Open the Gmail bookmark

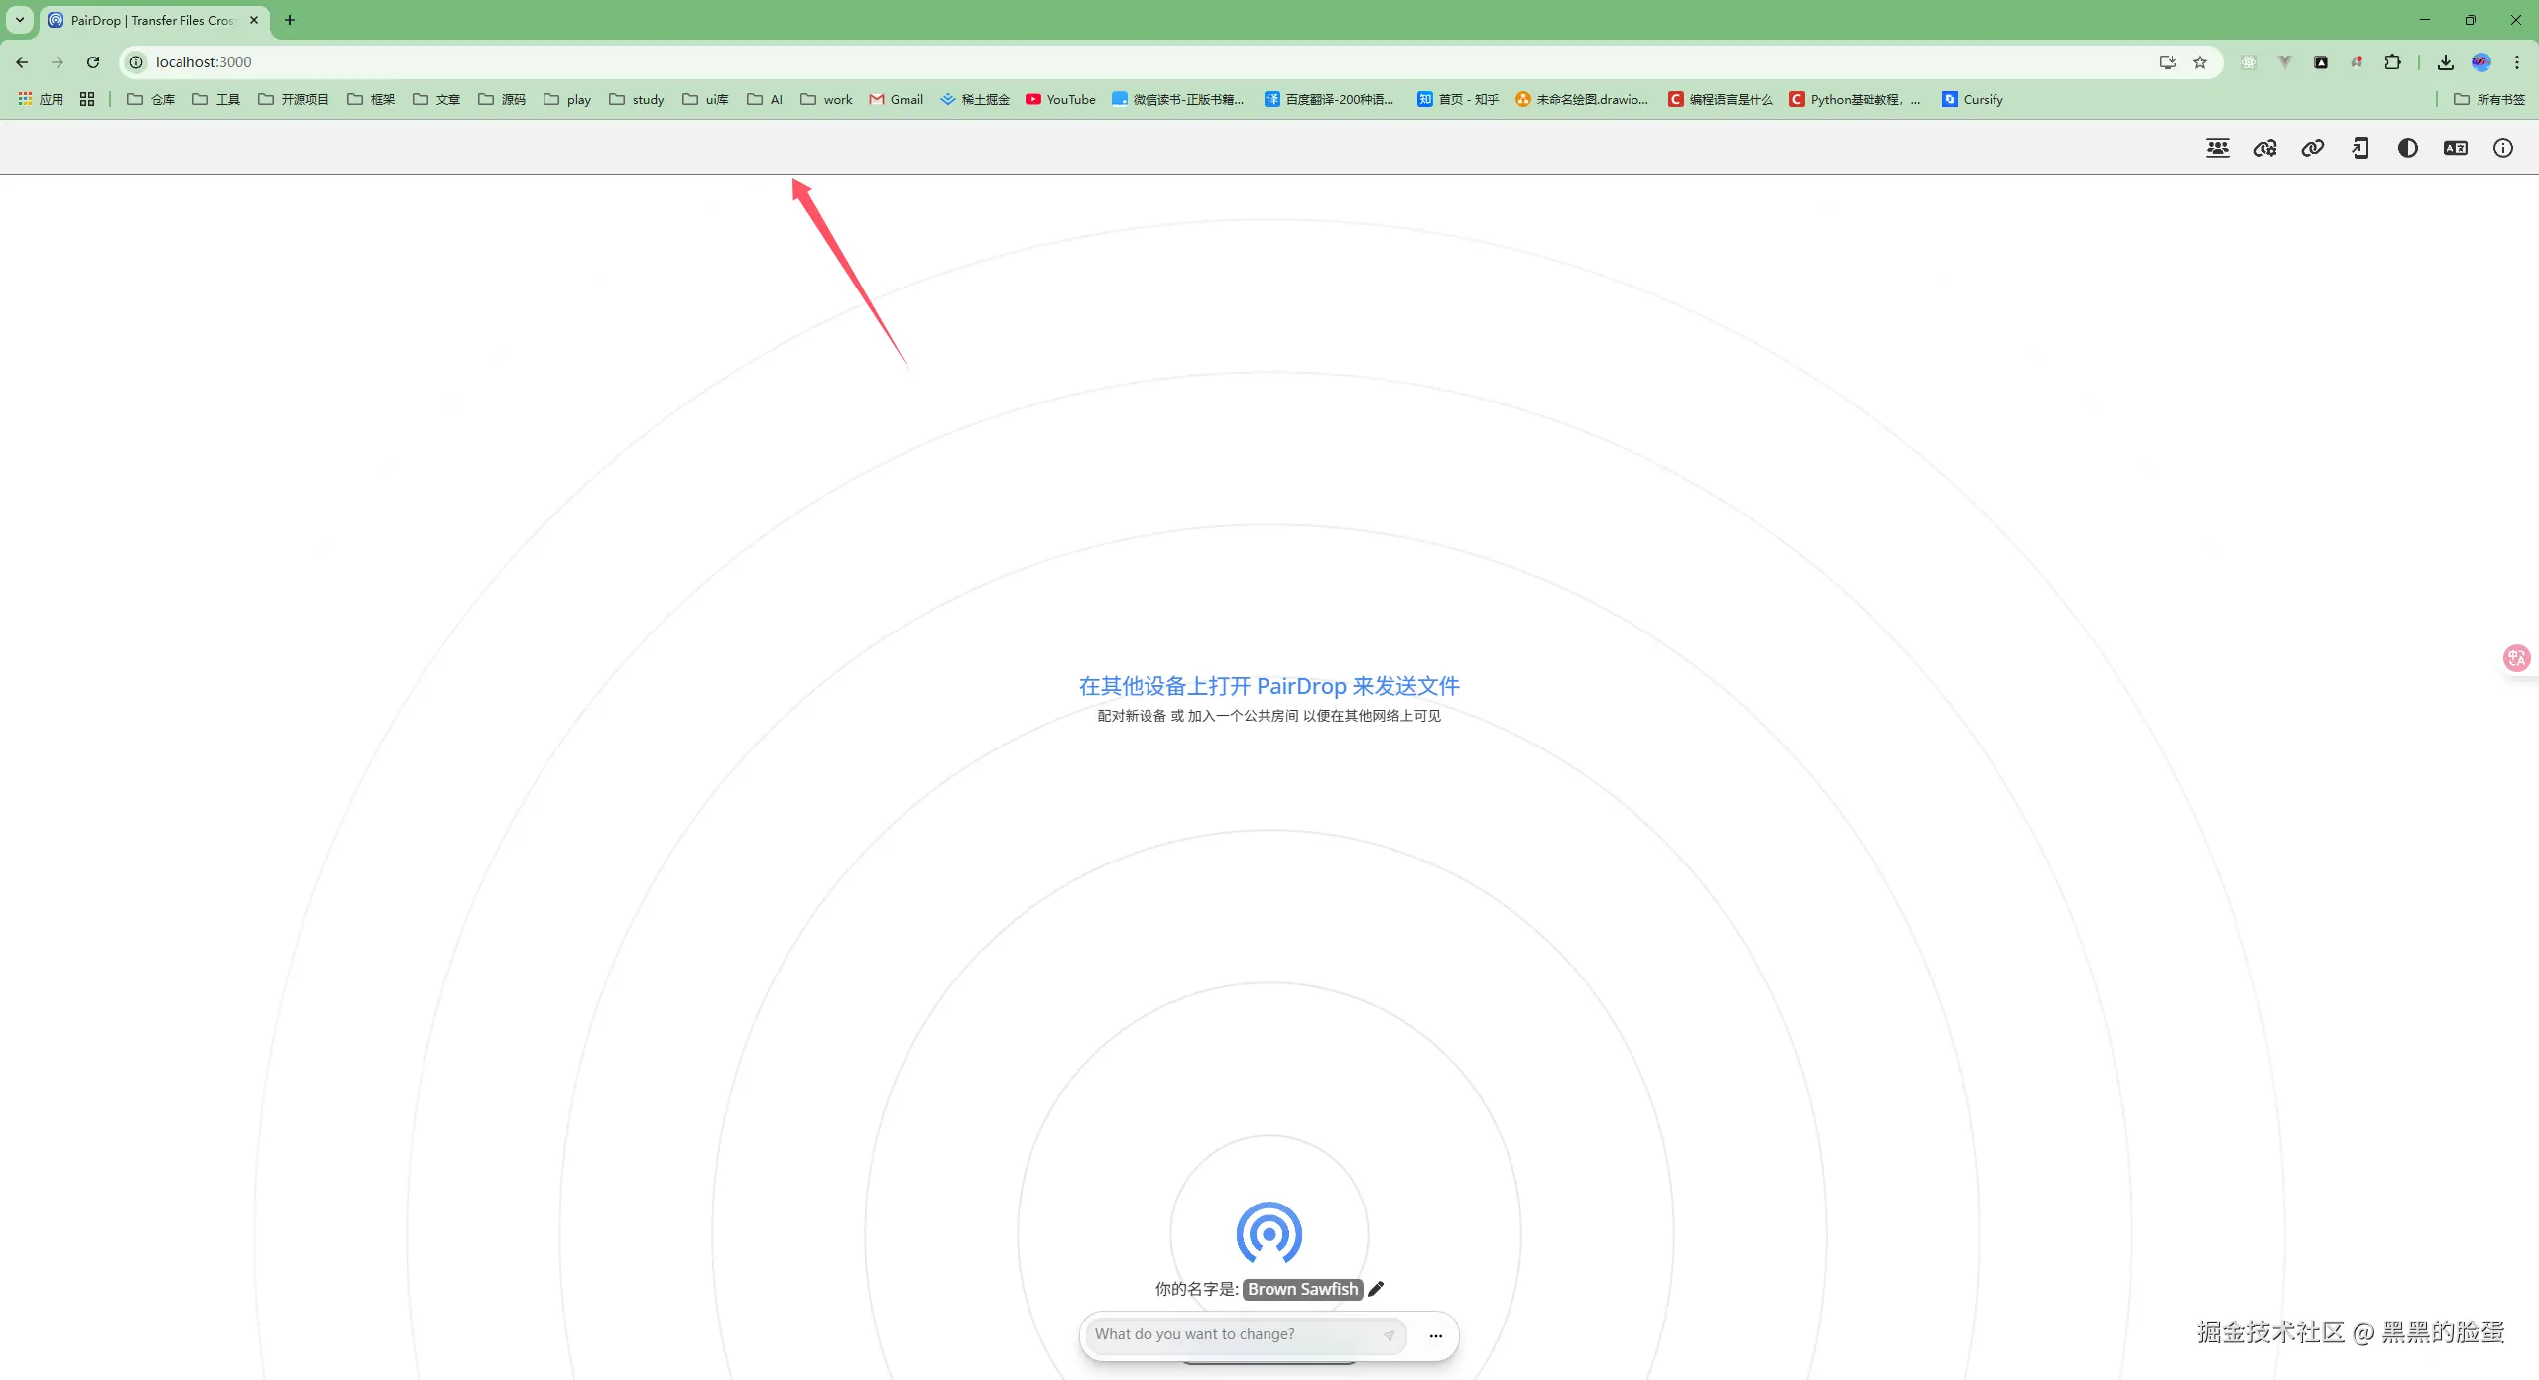896,99
